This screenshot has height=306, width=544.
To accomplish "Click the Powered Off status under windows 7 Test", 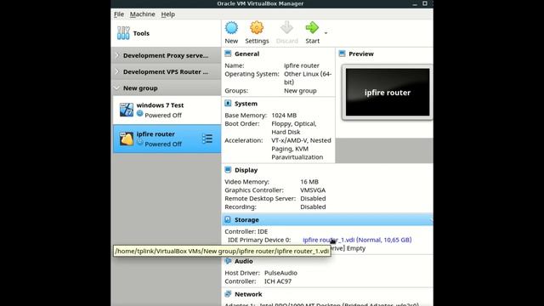I will [x=163, y=116].
